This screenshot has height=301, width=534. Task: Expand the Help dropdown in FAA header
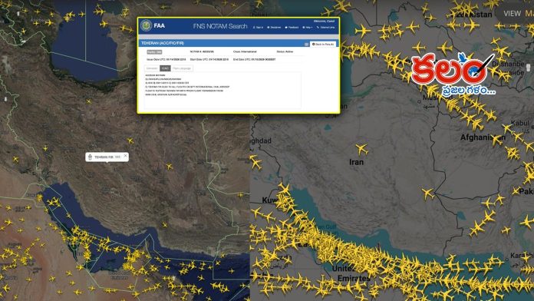308,28
